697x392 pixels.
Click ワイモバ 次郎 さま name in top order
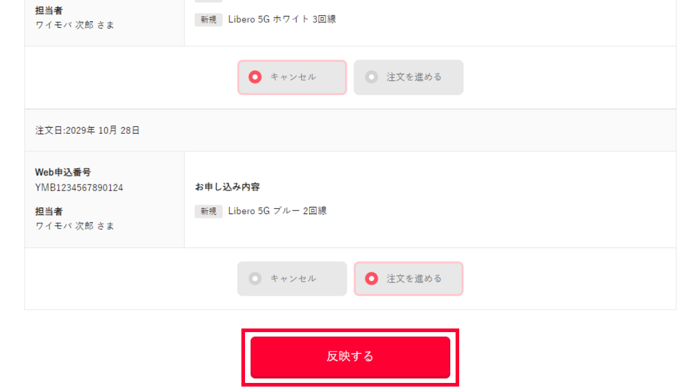point(74,25)
